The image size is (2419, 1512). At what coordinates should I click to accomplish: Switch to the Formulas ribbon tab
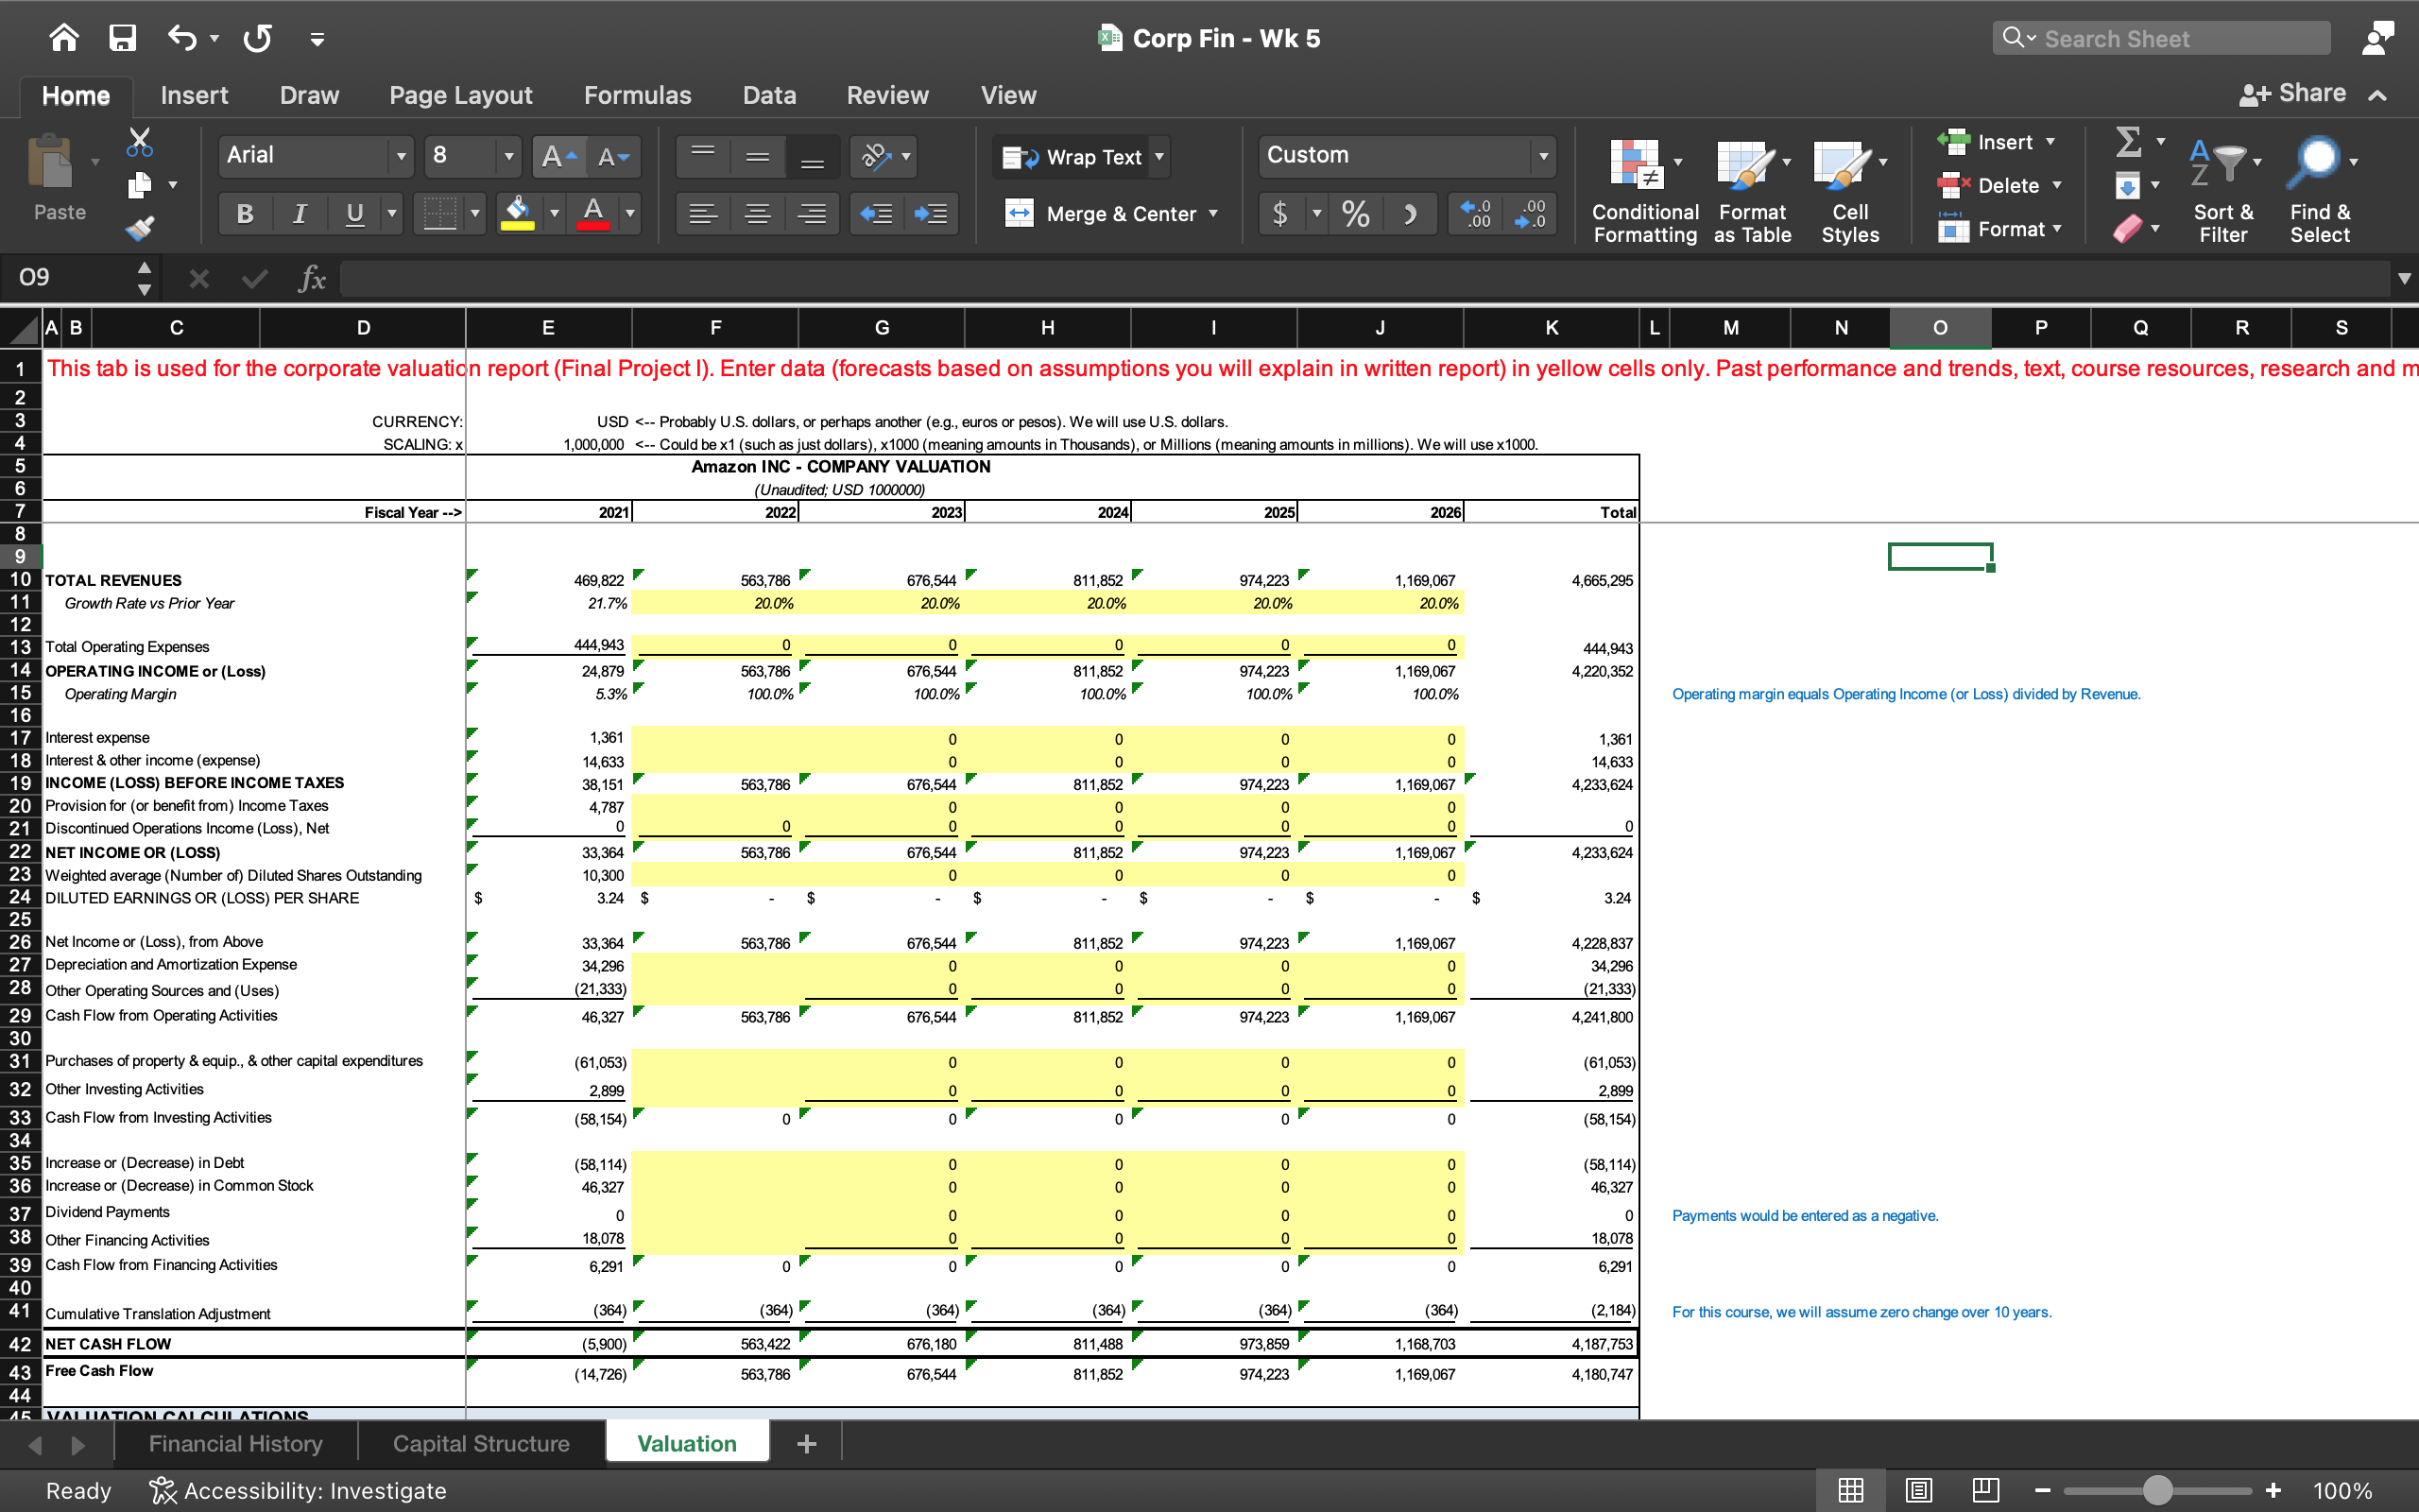tap(638, 95)
